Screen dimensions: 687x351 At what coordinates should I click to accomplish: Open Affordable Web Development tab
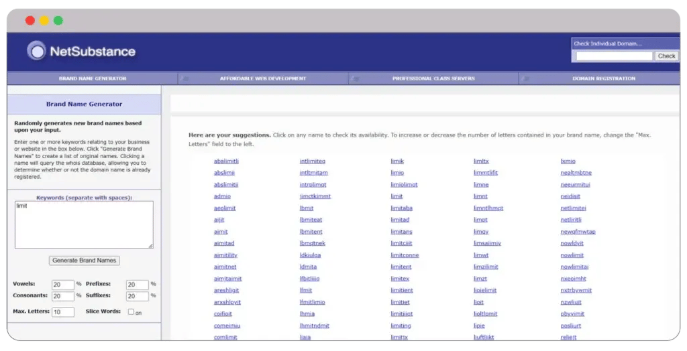pos(263,78)
